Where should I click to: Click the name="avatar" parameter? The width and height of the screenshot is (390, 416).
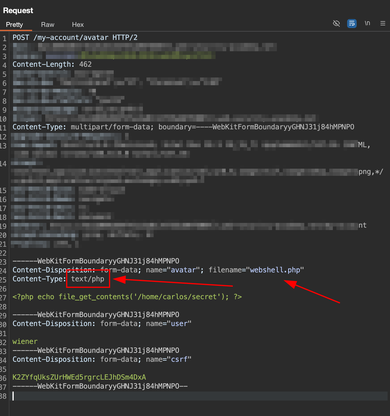point(173,270)
